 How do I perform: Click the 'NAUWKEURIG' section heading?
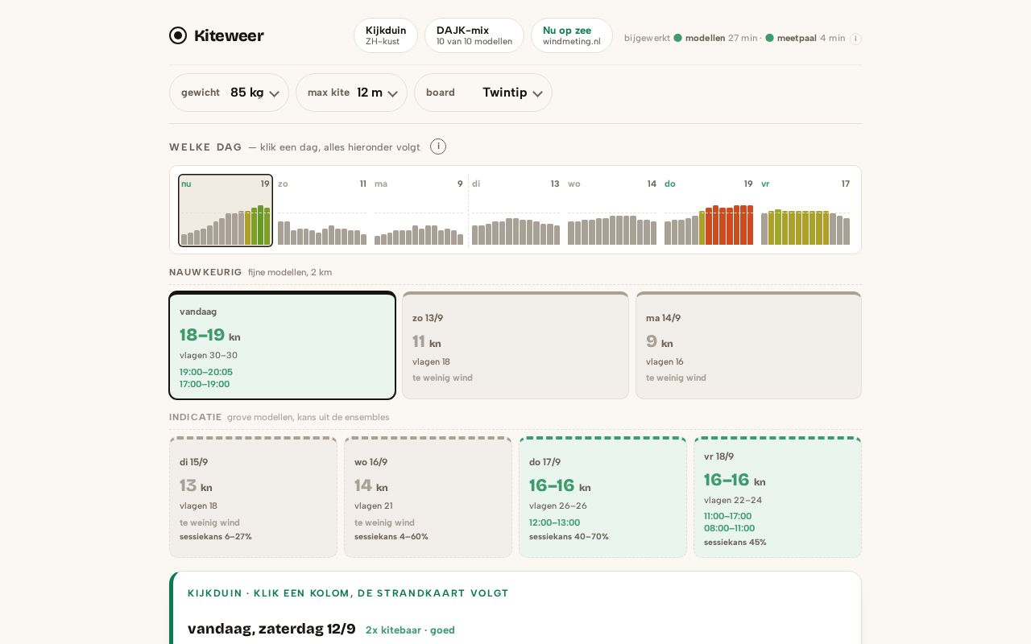pyautogui.click(x=205, y=272)
